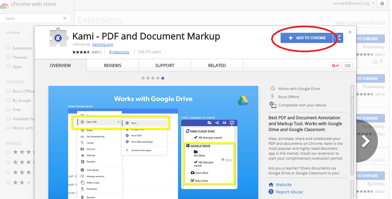Close the Kami extension detail dialog
392x199 pixels.
click(350, 32)
